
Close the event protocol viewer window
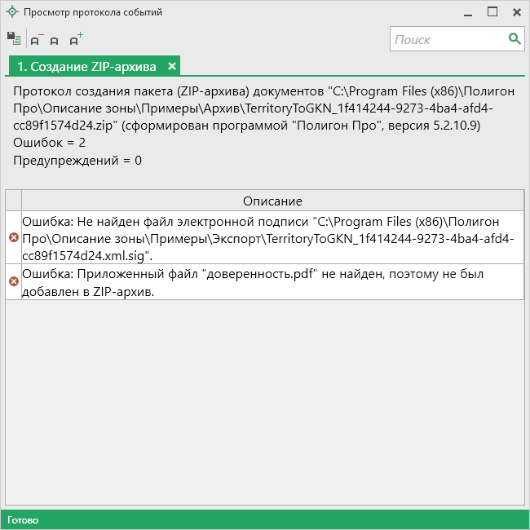click(516, 12)
